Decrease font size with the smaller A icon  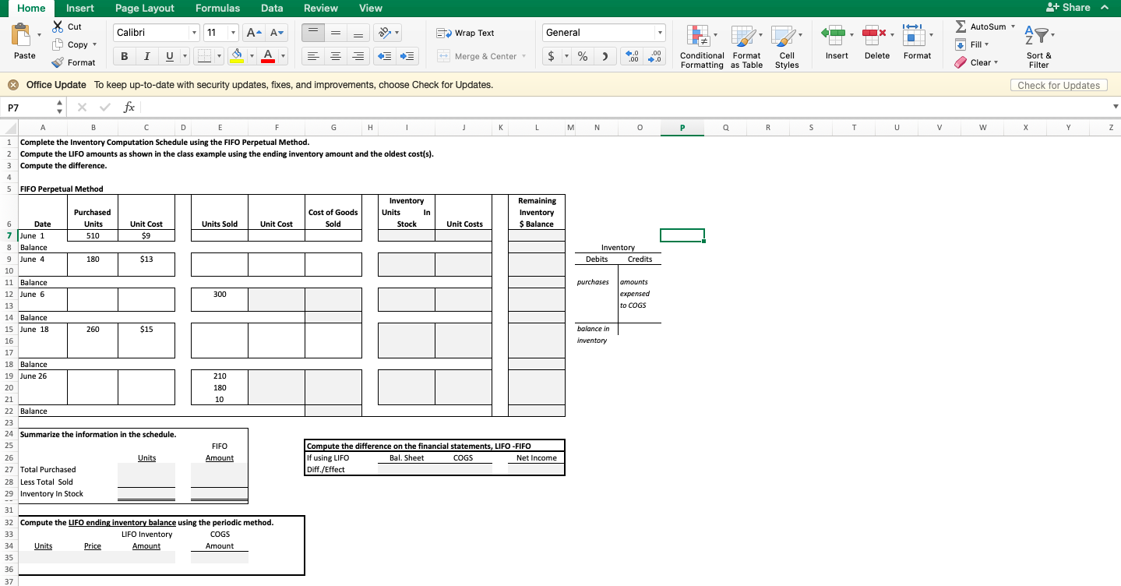(277, 33)
